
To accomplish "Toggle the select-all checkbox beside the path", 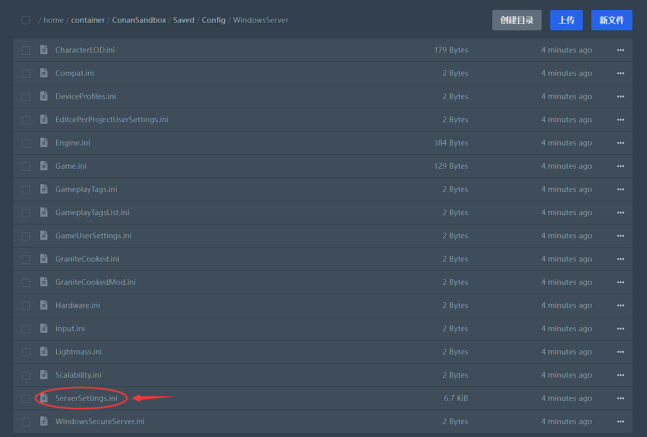I will 26,20.
